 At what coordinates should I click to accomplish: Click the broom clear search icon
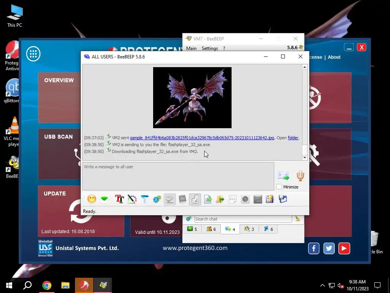click(x=297, y=219)
